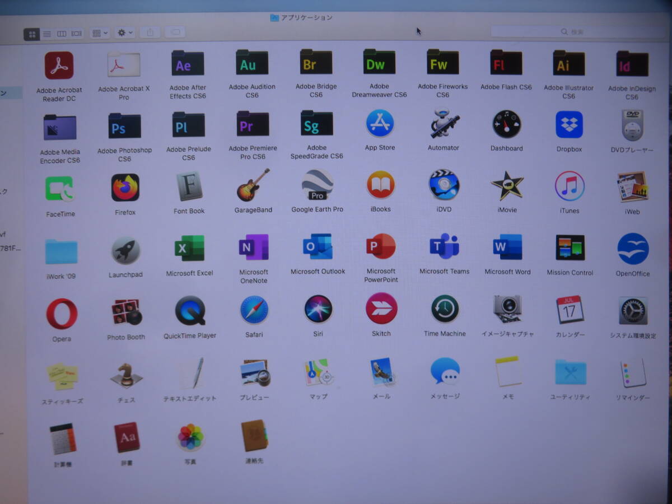This screenshot has width=672, height=504.
Task: Open the group-by arrangement dropdown
Action: [x=100, y=34]
